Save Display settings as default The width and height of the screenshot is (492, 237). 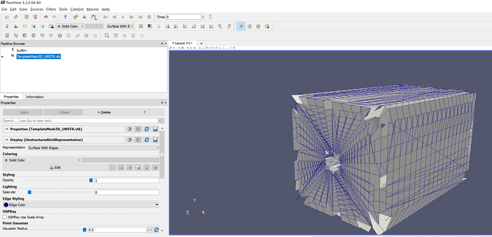click(x=155, y=140)
